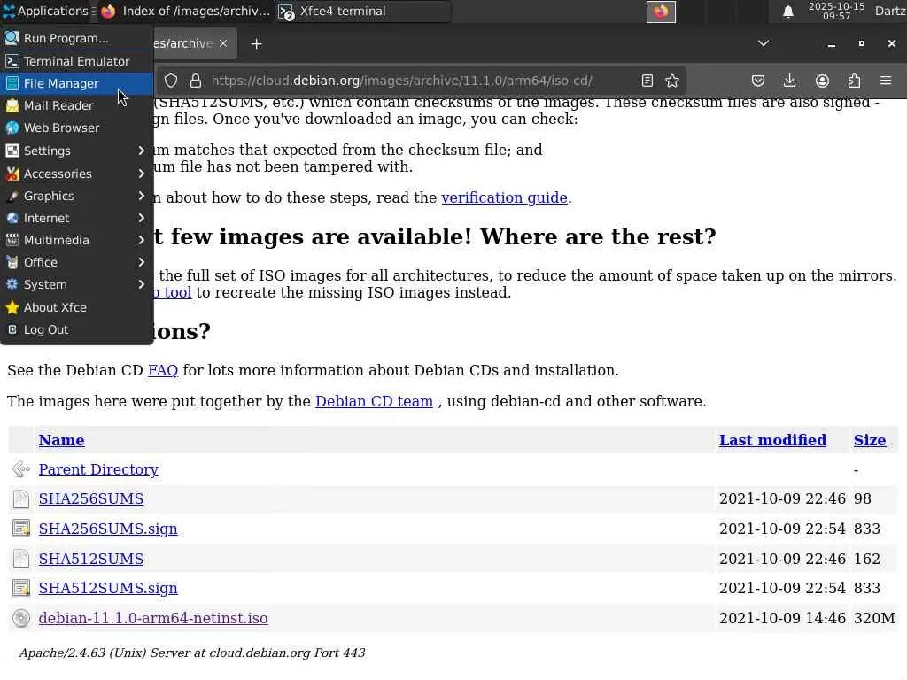Click the Save to Pocket icon
Image resolution: width=907 pixels, height=680 pixels.
(x=758, y=81)
